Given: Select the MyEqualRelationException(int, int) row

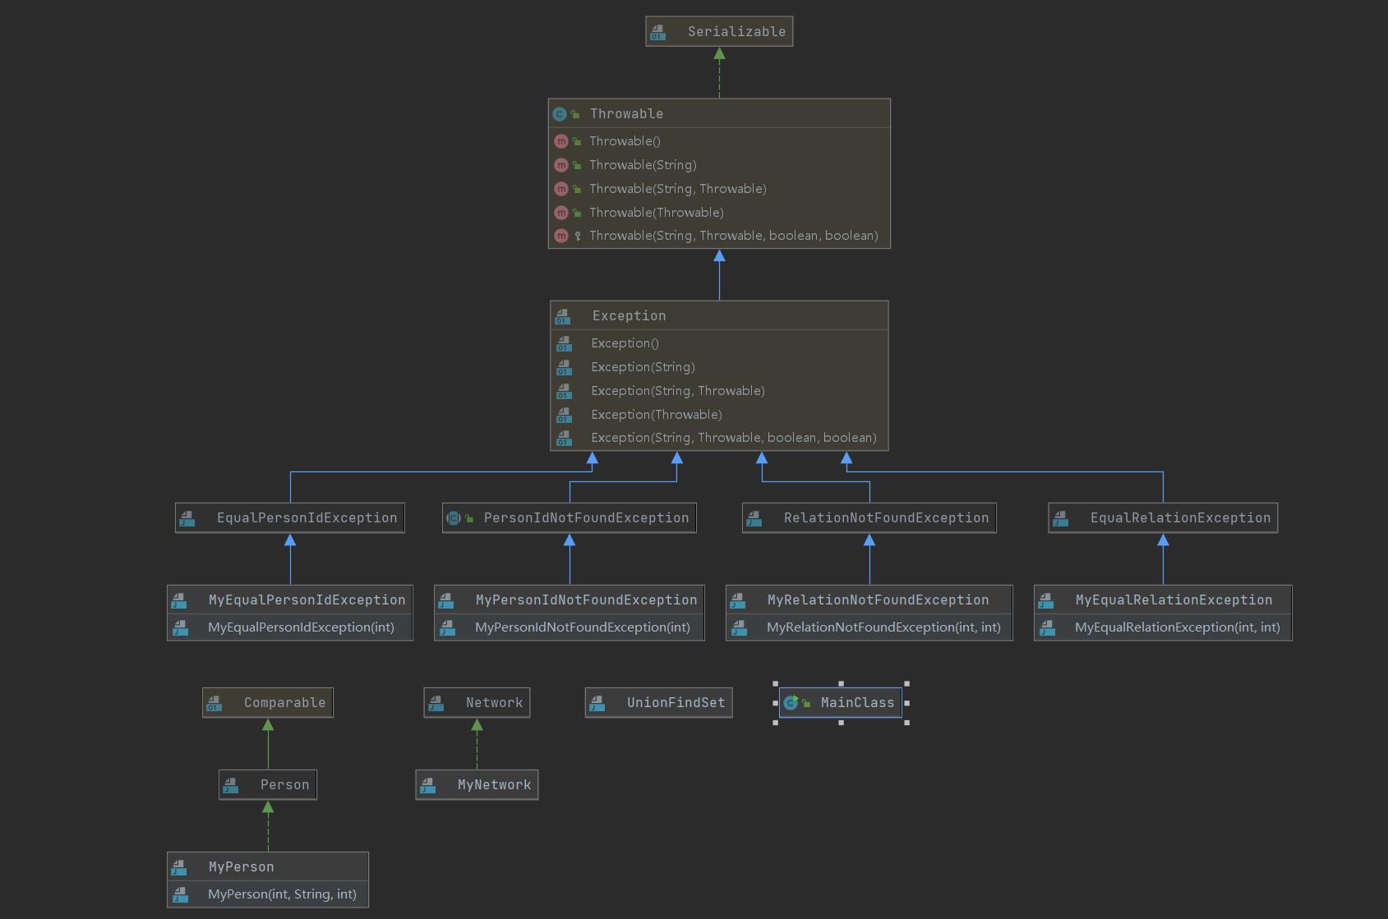Looking at the screenshot, I should [1163, 627].
